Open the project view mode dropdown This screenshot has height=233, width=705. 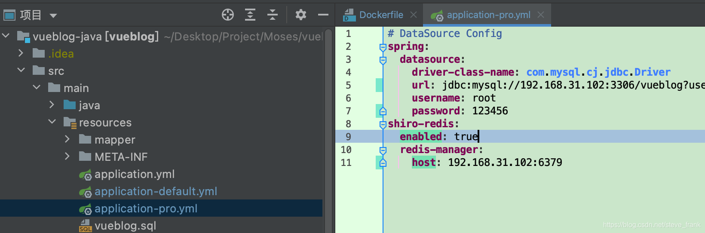click(53, 16)
